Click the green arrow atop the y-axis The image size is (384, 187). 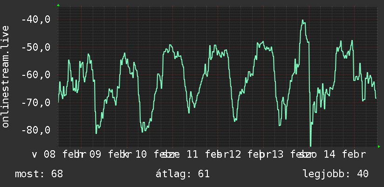click(58, 5)
